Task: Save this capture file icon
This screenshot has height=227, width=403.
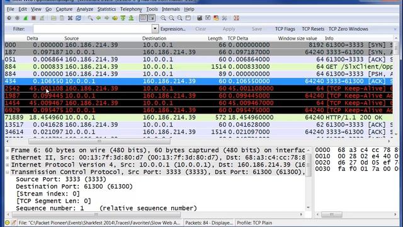Action: [x=62, y=18]
